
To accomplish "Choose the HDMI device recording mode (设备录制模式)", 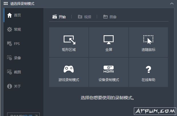I will tap(108, 72).
